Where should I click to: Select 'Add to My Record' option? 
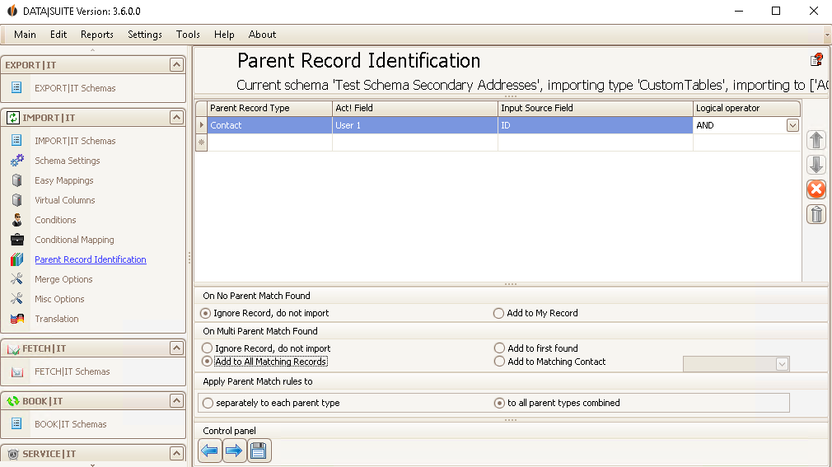pos(498,313)
